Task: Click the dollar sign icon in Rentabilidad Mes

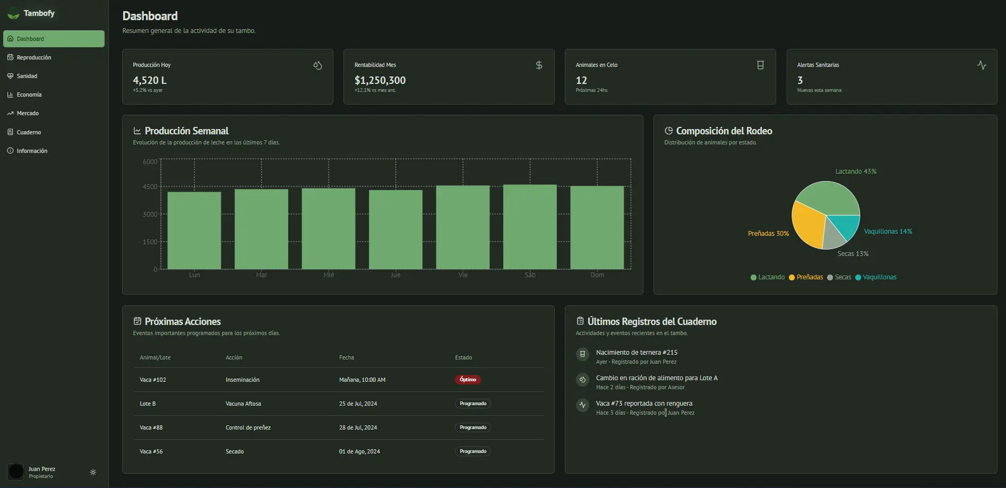Action: click(539, 65)
